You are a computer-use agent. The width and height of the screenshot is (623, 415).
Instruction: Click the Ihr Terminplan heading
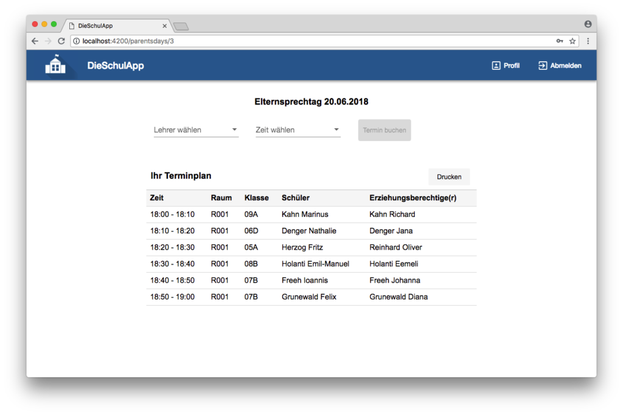click(x=181, y=176)
